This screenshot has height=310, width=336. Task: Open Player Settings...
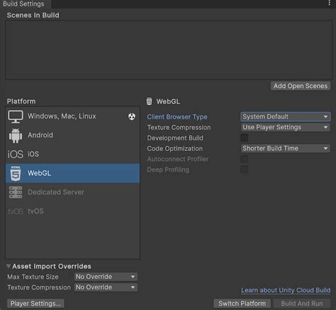[x=35, y=304]
